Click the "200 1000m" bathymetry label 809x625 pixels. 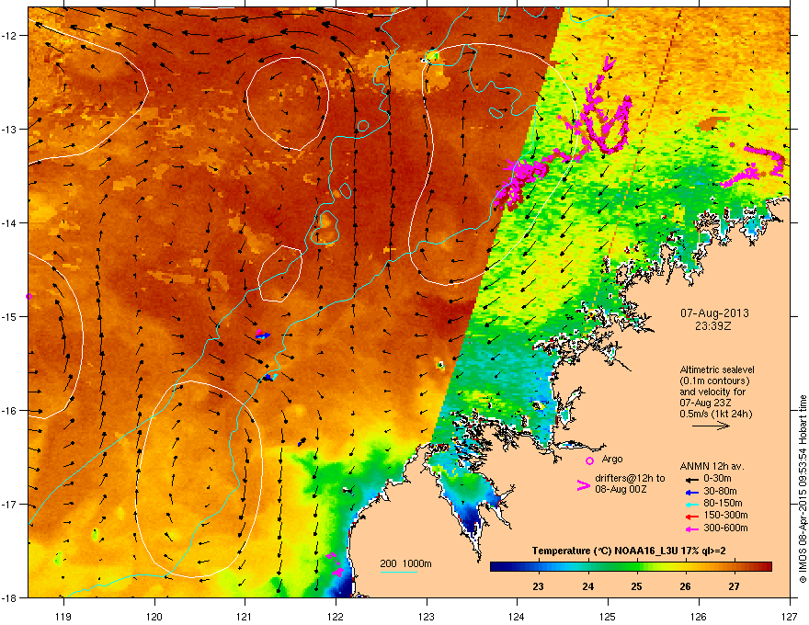pyautogui.click(x=405, y=563)
